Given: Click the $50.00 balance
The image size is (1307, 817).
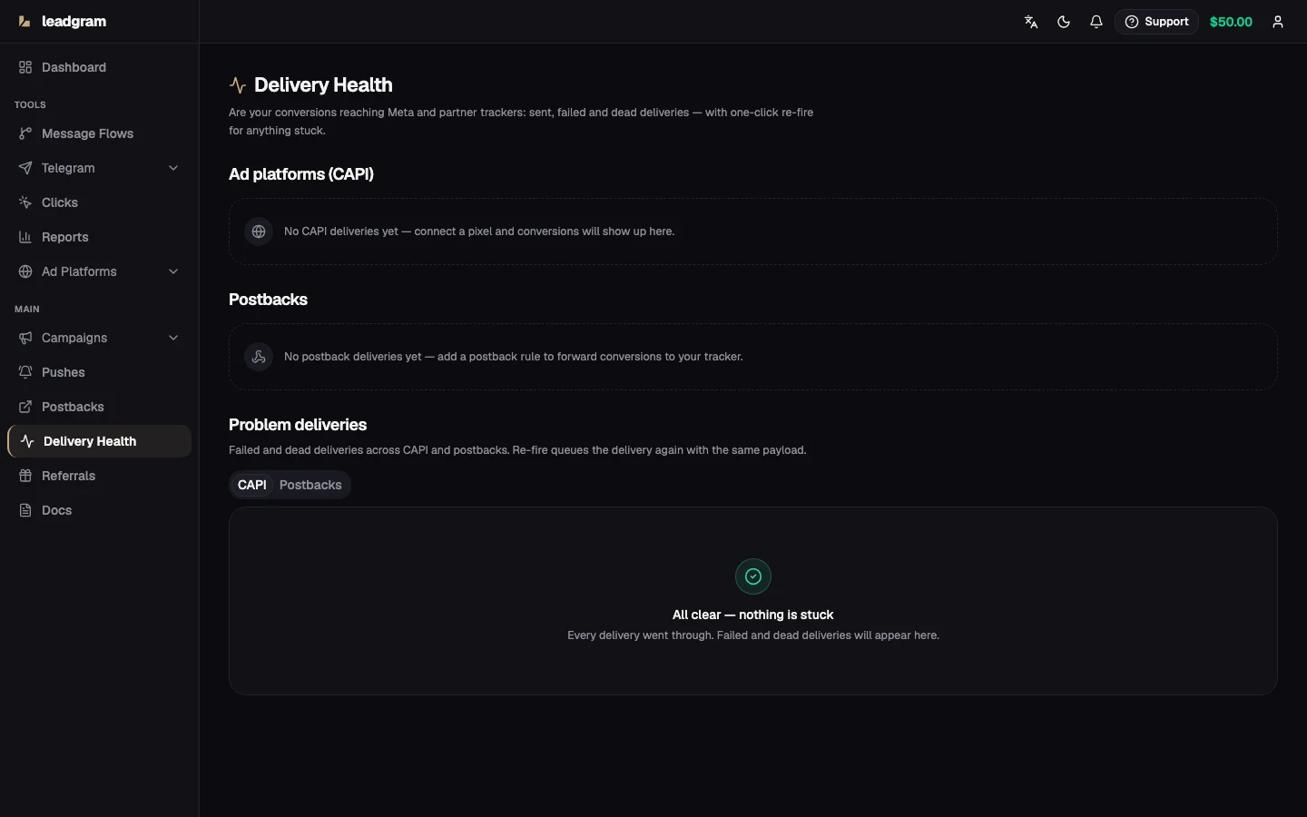Looking at the screenshot, I should click(x=1231, y=22).
